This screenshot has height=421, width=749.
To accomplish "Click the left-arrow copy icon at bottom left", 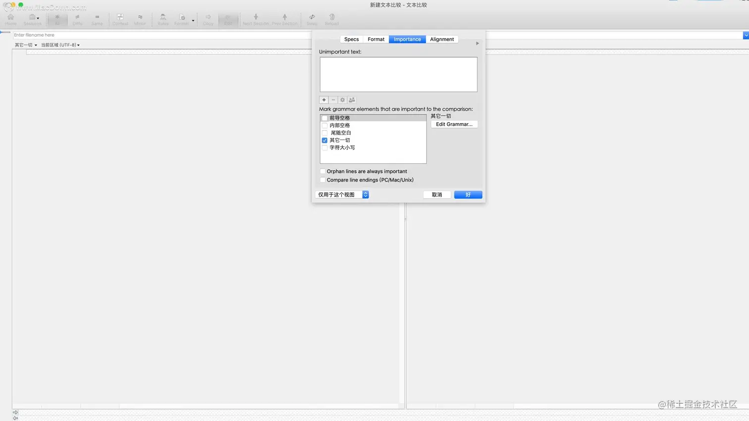I will click(15, 418).
